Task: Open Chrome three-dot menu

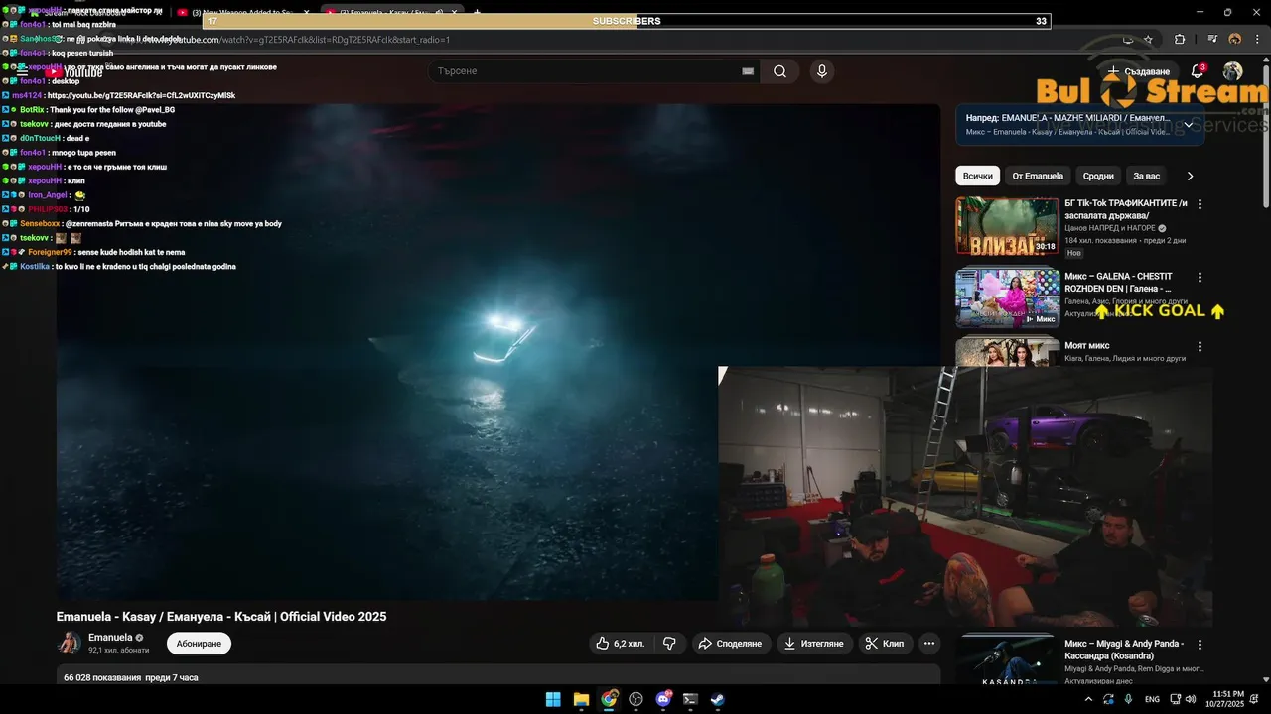Action: (x=1256, y=39)
